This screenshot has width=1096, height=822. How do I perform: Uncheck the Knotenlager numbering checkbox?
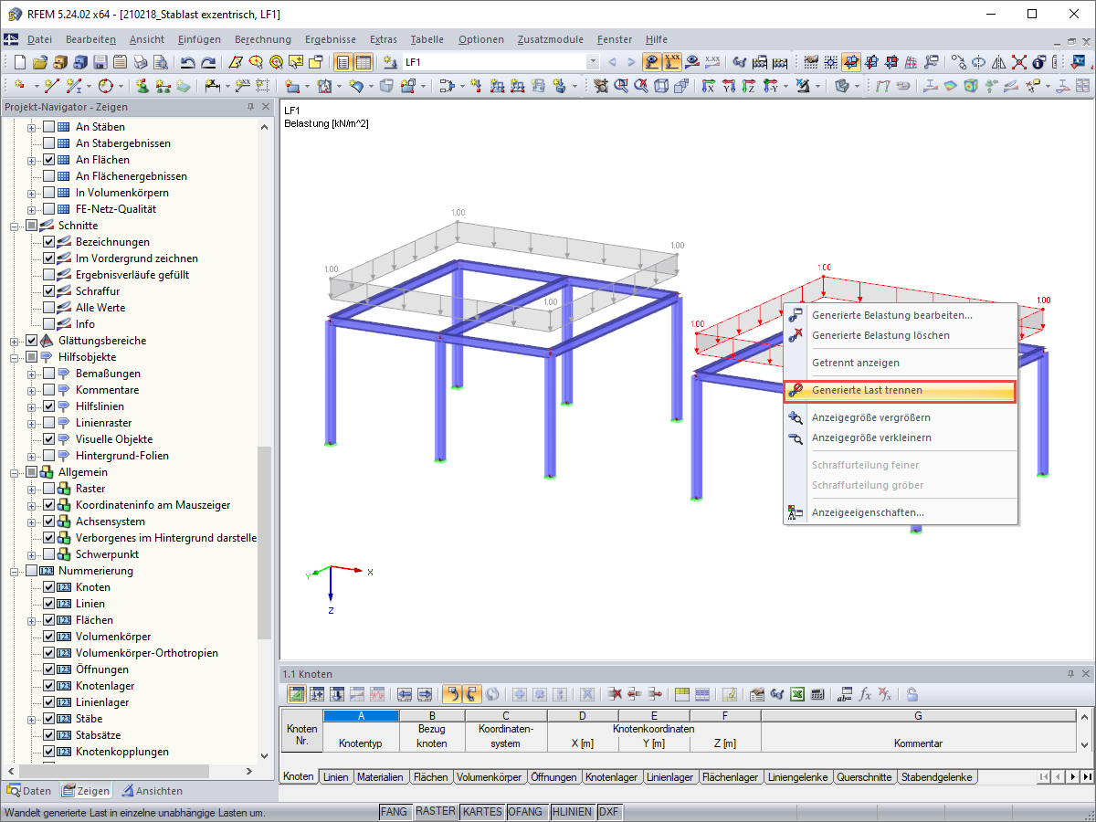click(49, 686)
